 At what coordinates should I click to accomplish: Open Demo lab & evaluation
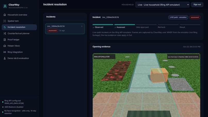point(19,58)
